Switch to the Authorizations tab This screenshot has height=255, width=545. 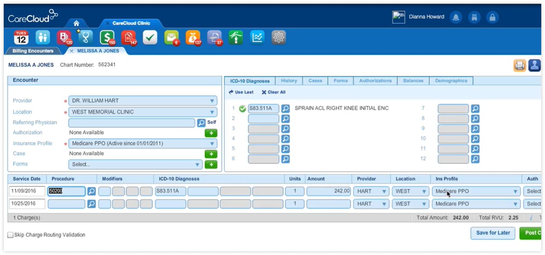coord(375,80)
